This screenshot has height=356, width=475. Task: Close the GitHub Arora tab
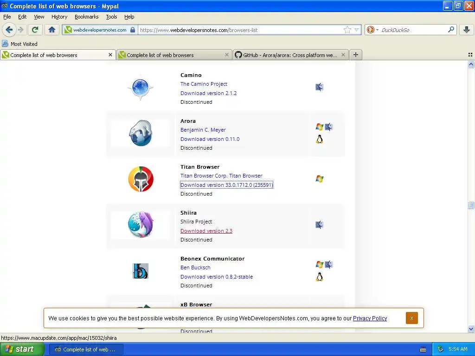(343, 55)
